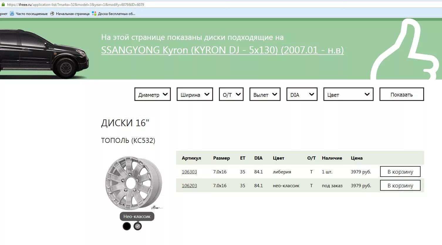The image size is (442, 245).
Task: Click the Нео-классик tooltip label
Action: pos(137,217)
